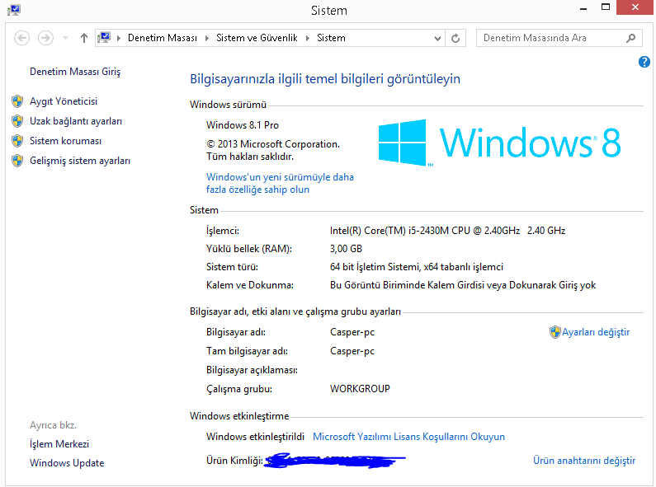Expand the arrow after Sistem ve Güvenlik
Image resolution: width=656 pixels, height=487 pixels.
(x=308, y=39)
